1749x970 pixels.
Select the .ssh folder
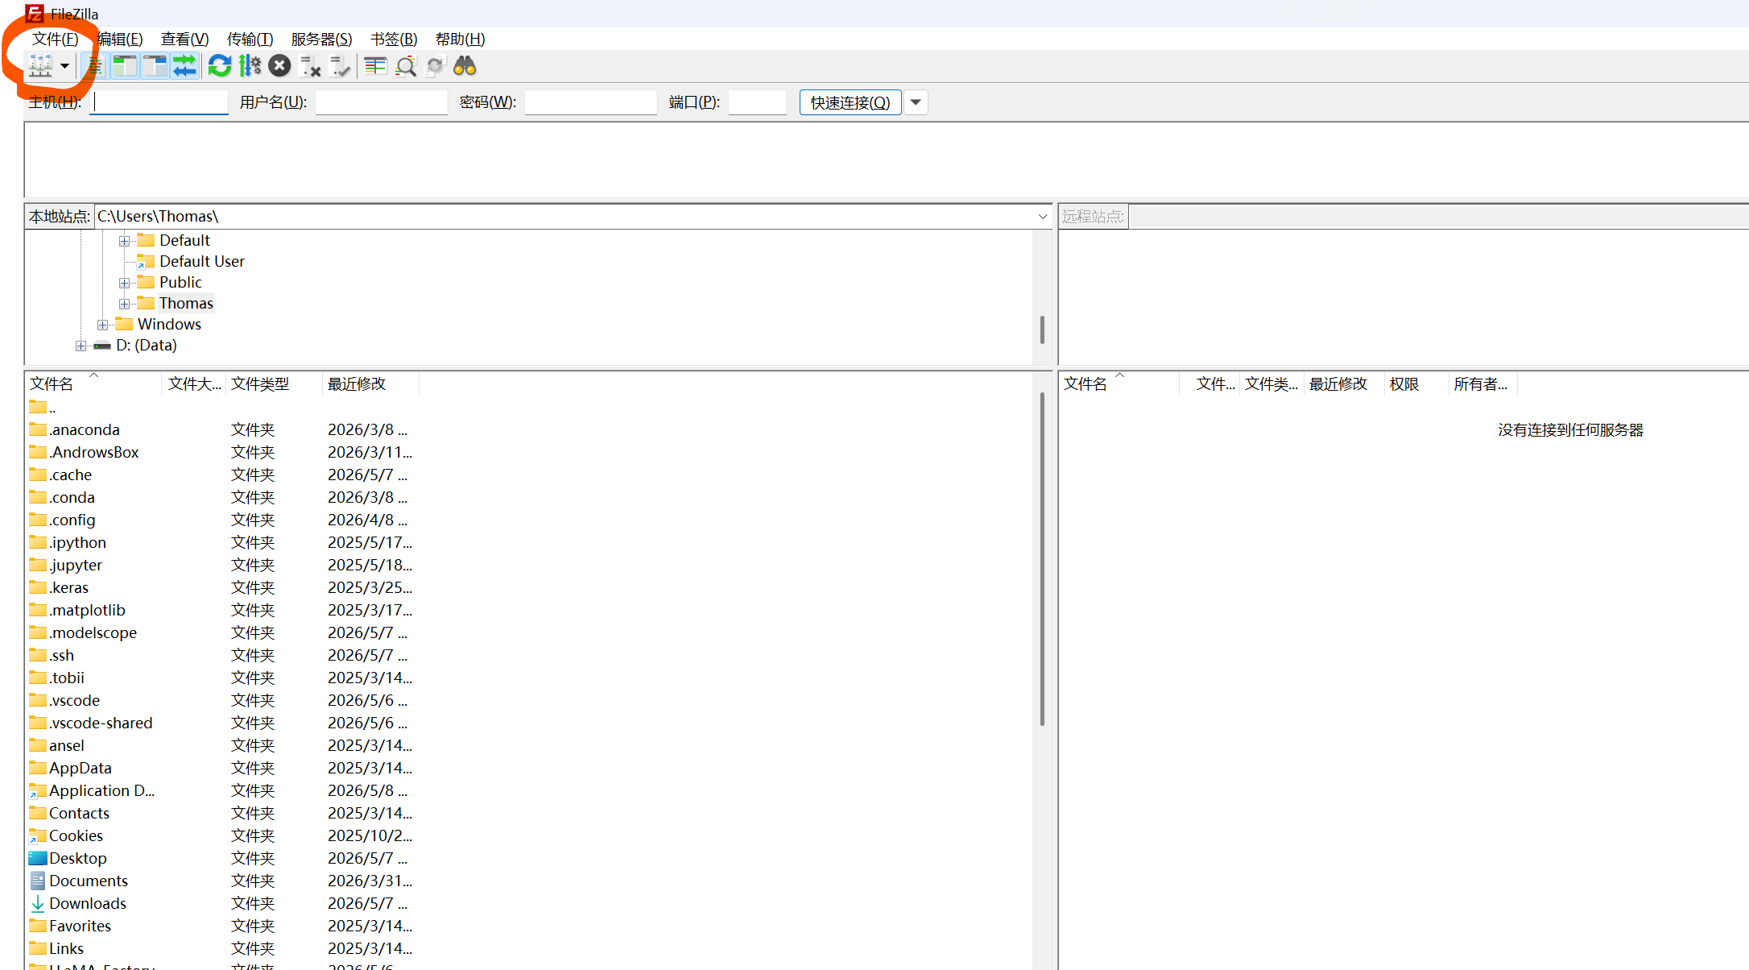coord(61,655)
